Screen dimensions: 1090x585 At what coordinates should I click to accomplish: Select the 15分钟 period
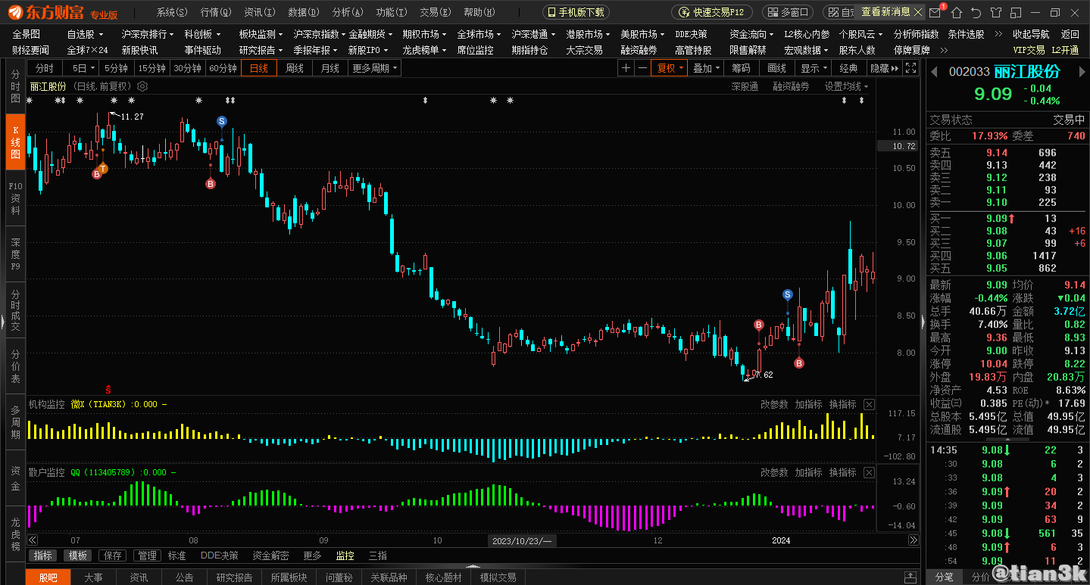click(152, 68)
